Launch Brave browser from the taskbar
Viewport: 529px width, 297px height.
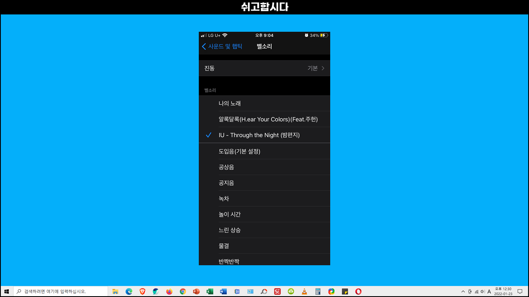click(142, 292)
